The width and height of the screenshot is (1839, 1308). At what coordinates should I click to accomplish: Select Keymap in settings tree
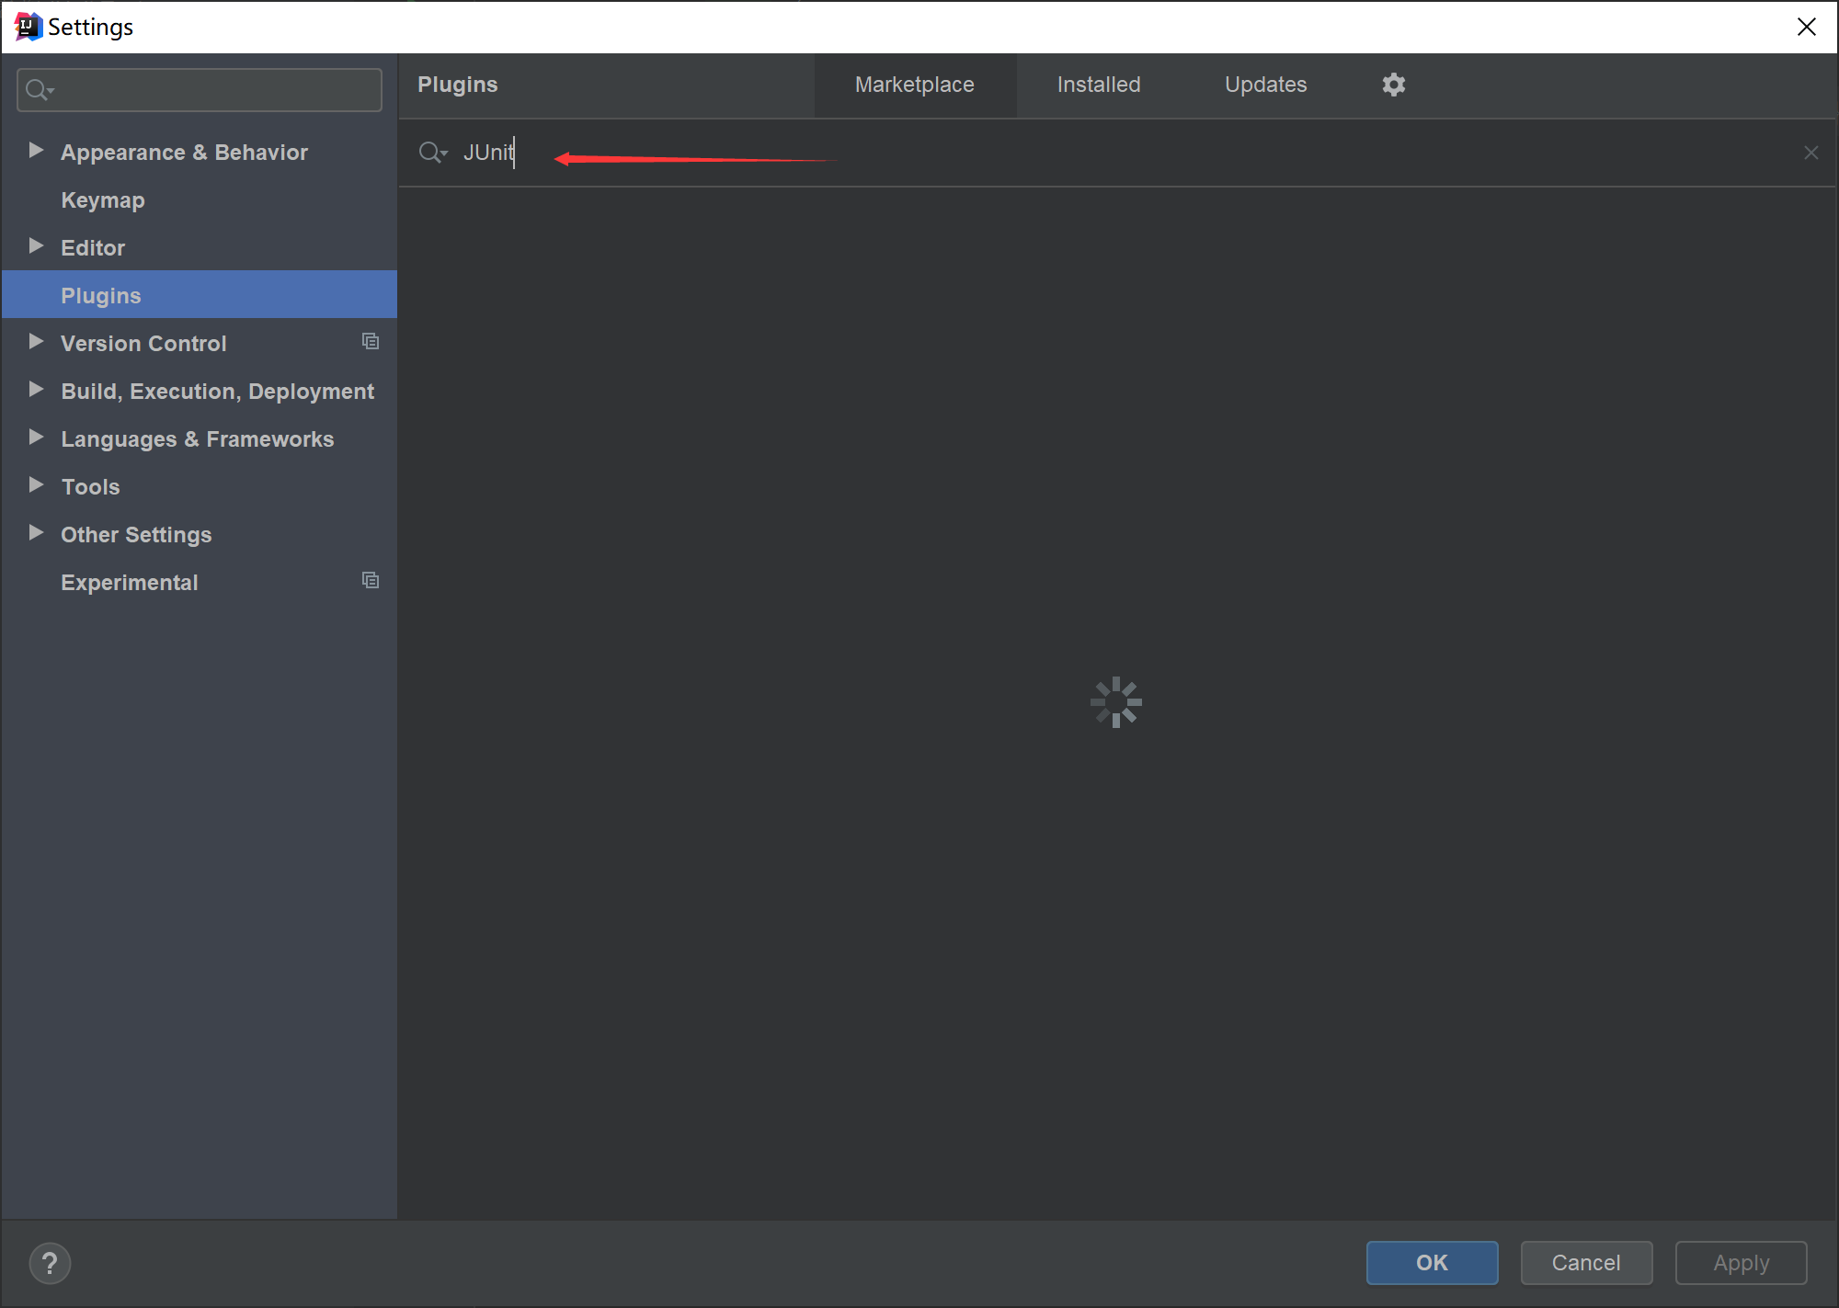pos(103,200)
